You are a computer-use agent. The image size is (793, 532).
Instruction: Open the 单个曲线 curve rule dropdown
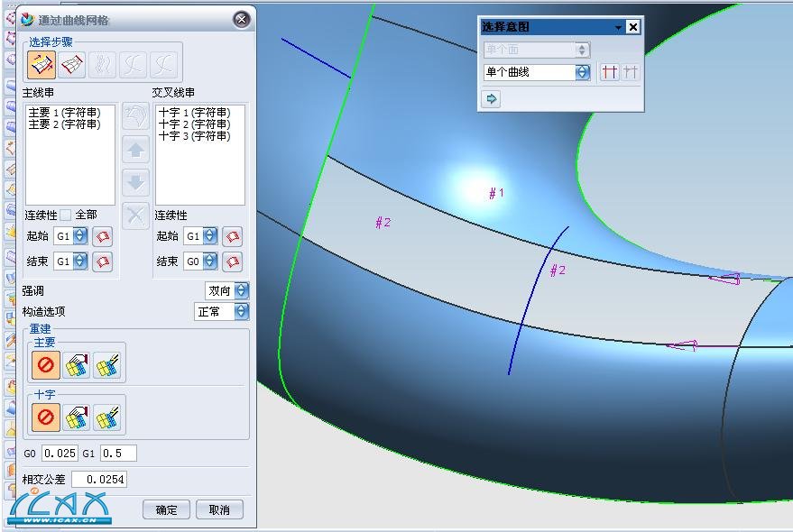click(x=583, y=72)
